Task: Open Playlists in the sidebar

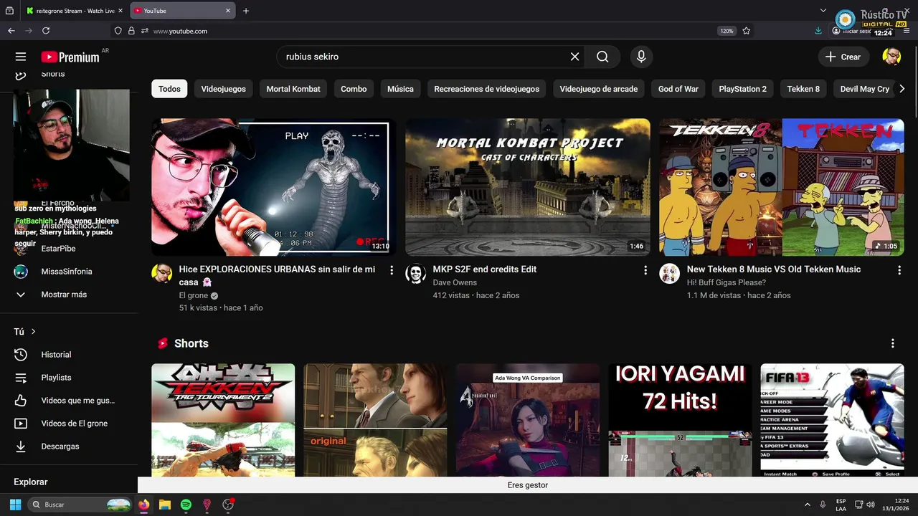Action: click(x=56, y=378)
